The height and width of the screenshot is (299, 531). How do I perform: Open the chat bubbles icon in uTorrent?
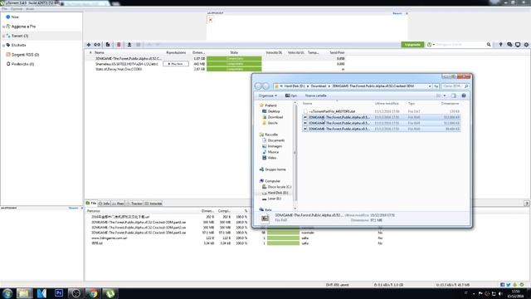(509, 45)
